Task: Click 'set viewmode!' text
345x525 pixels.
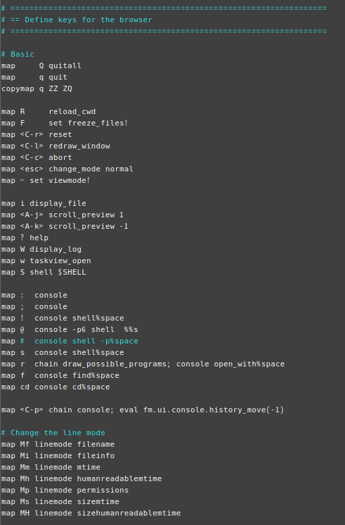Action: coord(60,180)
